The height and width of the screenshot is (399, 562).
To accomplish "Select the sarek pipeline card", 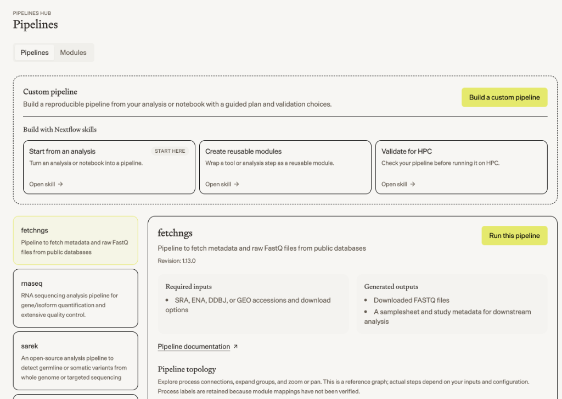I will pos(76,361).
